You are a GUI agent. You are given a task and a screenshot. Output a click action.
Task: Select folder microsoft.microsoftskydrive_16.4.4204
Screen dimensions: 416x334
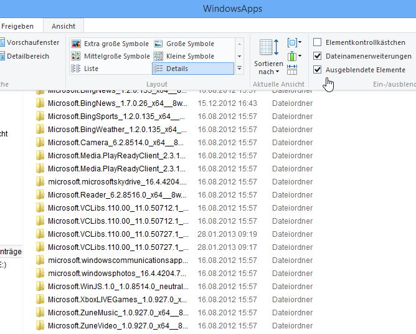click(117, 182)
